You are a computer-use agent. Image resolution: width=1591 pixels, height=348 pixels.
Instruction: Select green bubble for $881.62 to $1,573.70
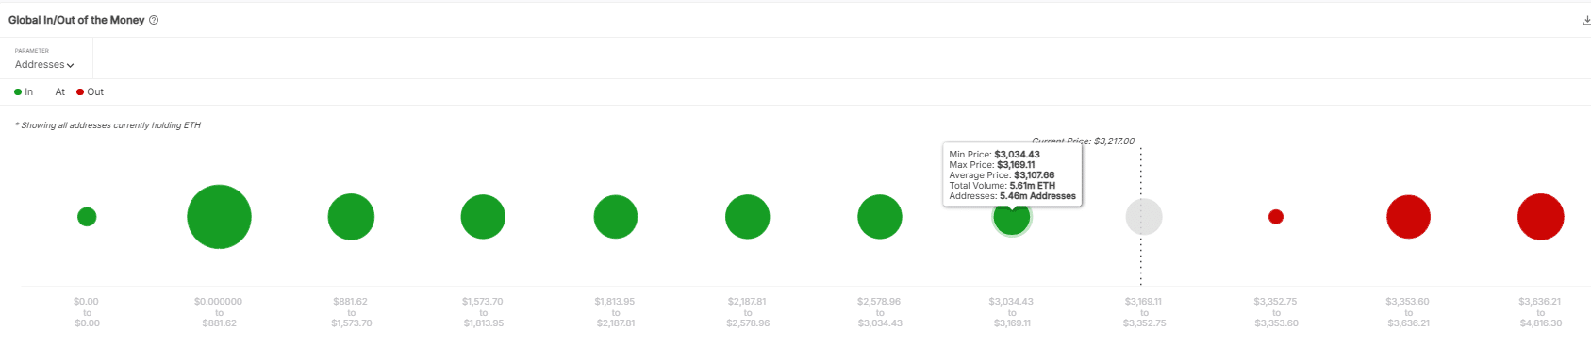(x=351, y=217)
